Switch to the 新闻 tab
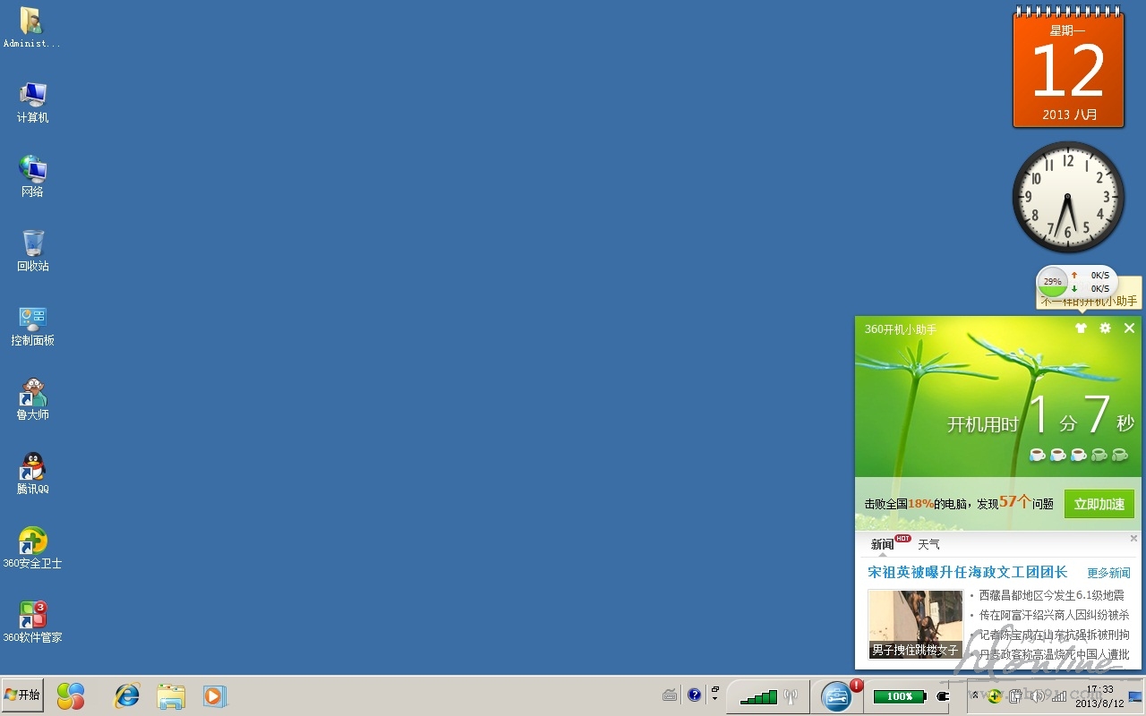This screenshot has height=716, width=1146. point(882,544)
